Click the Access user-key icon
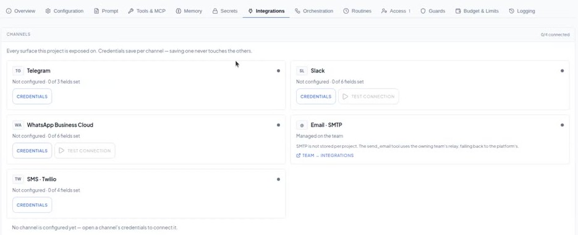This screenshot has height=235, width=578. tap(384, 11)
